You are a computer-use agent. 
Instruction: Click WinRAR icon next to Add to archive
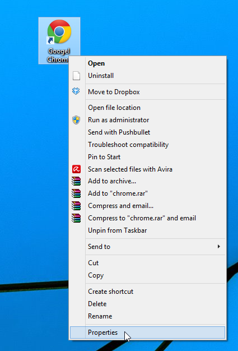pos(76,181)
